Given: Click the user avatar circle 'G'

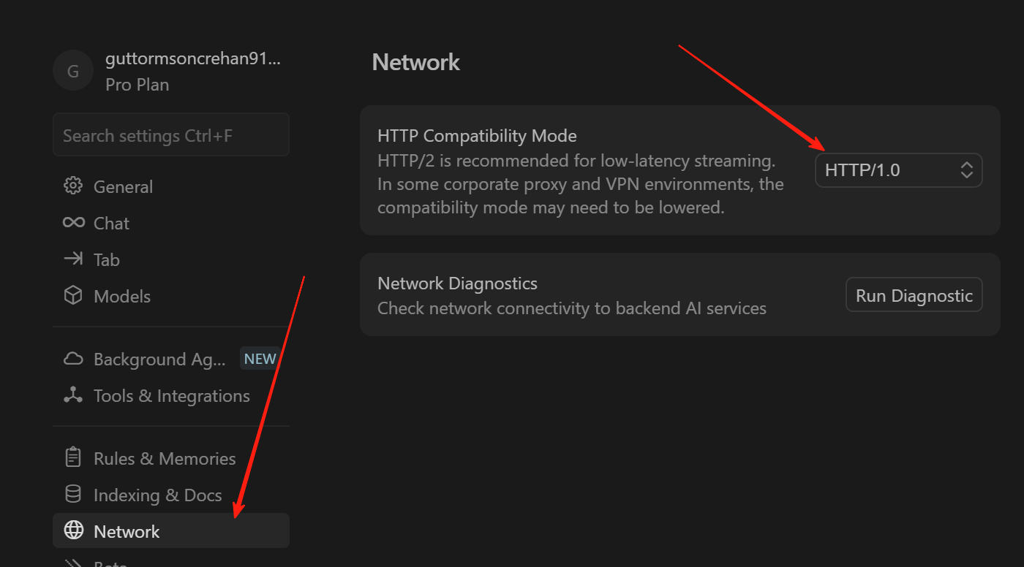Looking at the screenshot, I should [73, 71].
